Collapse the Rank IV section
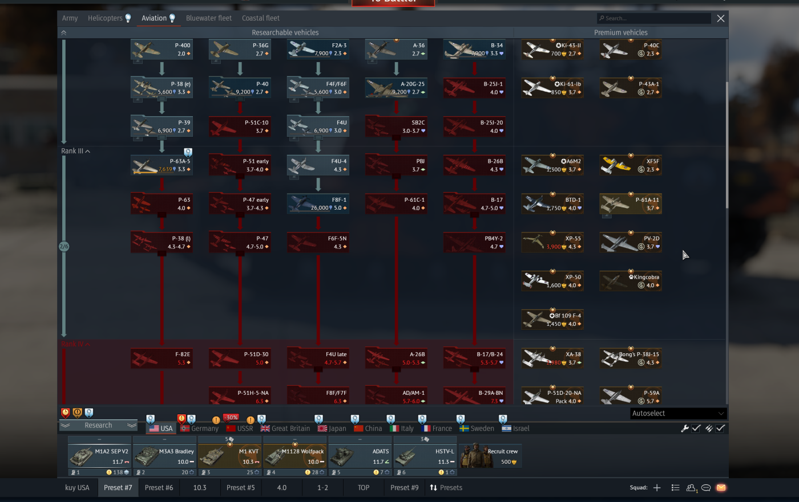This screenshot has width=799, height=502. pyautogui.click(x=76, y=344)
